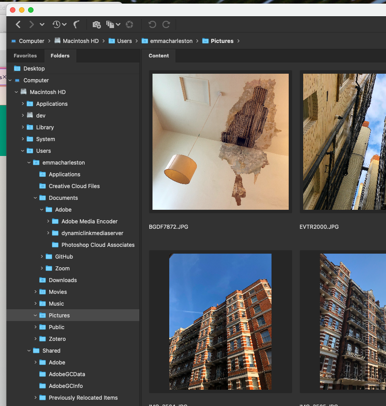Open the chevron after Pictures in path bar
Viewport: 386px width, 406px height.
pyautogui.click(x=238, y=41)
